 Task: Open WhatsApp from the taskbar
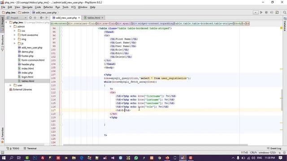(136, 158)
